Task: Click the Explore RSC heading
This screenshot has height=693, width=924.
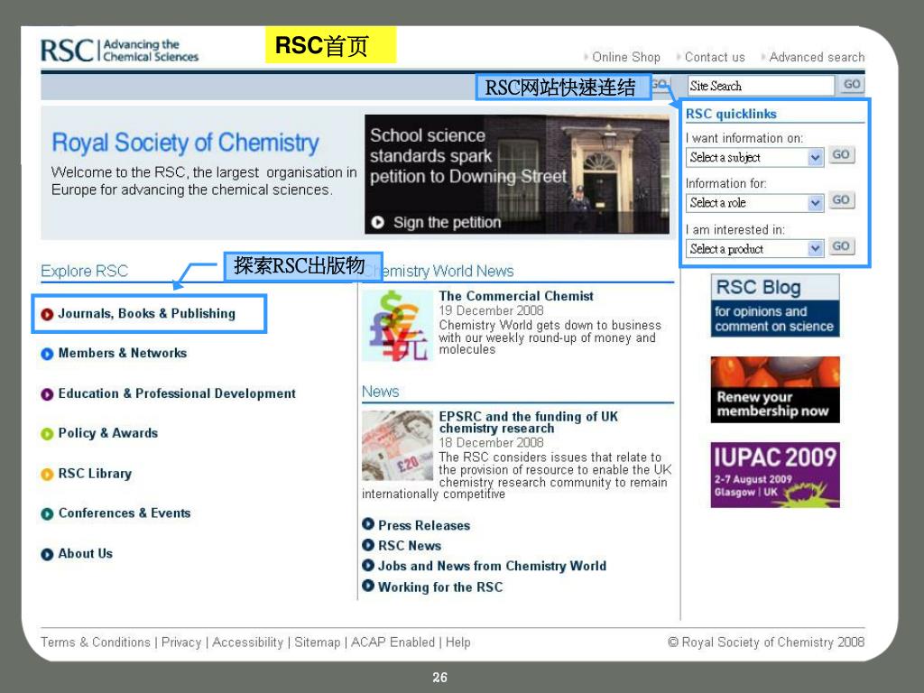Action: coord(84,271)
